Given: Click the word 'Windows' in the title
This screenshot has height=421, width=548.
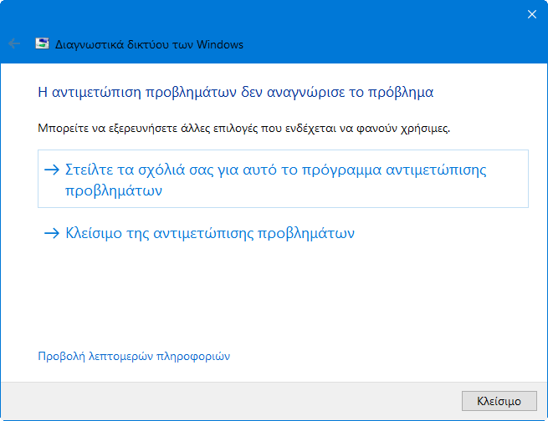Looking at the screenshot, I should [218, 44].
